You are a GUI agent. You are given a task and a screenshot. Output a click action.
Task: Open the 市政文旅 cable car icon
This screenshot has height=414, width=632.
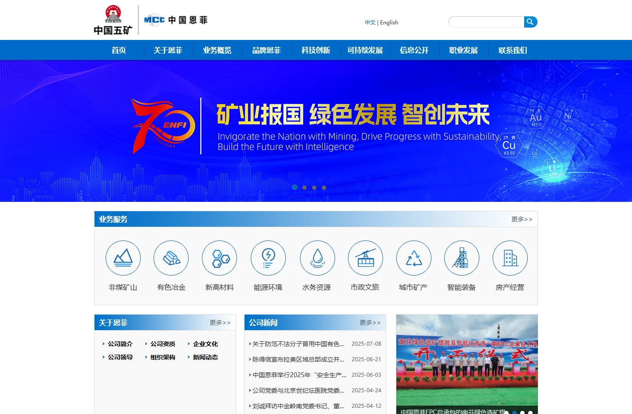pos(365,258)
